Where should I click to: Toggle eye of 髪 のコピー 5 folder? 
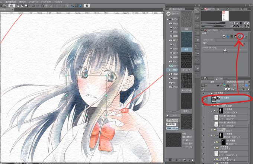click(203, 142)
